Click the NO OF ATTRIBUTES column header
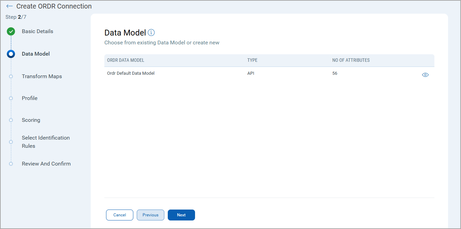This screenshot has width=461, height=229. pos(351,60)
